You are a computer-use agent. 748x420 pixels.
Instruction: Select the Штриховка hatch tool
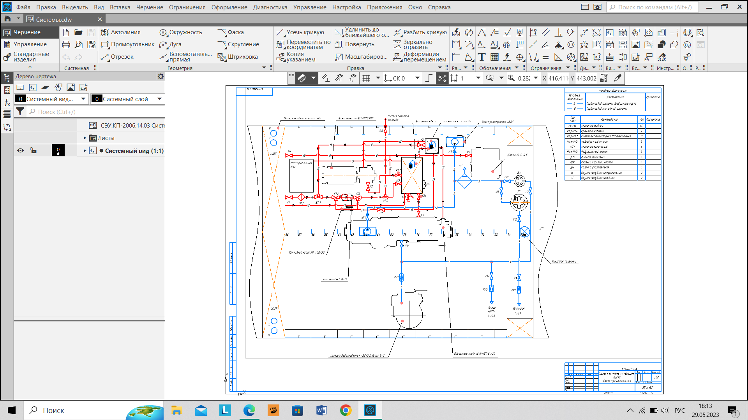point(238,57)
